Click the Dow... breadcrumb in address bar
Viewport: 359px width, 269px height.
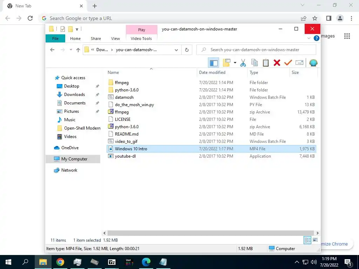(x=102, y=50)
